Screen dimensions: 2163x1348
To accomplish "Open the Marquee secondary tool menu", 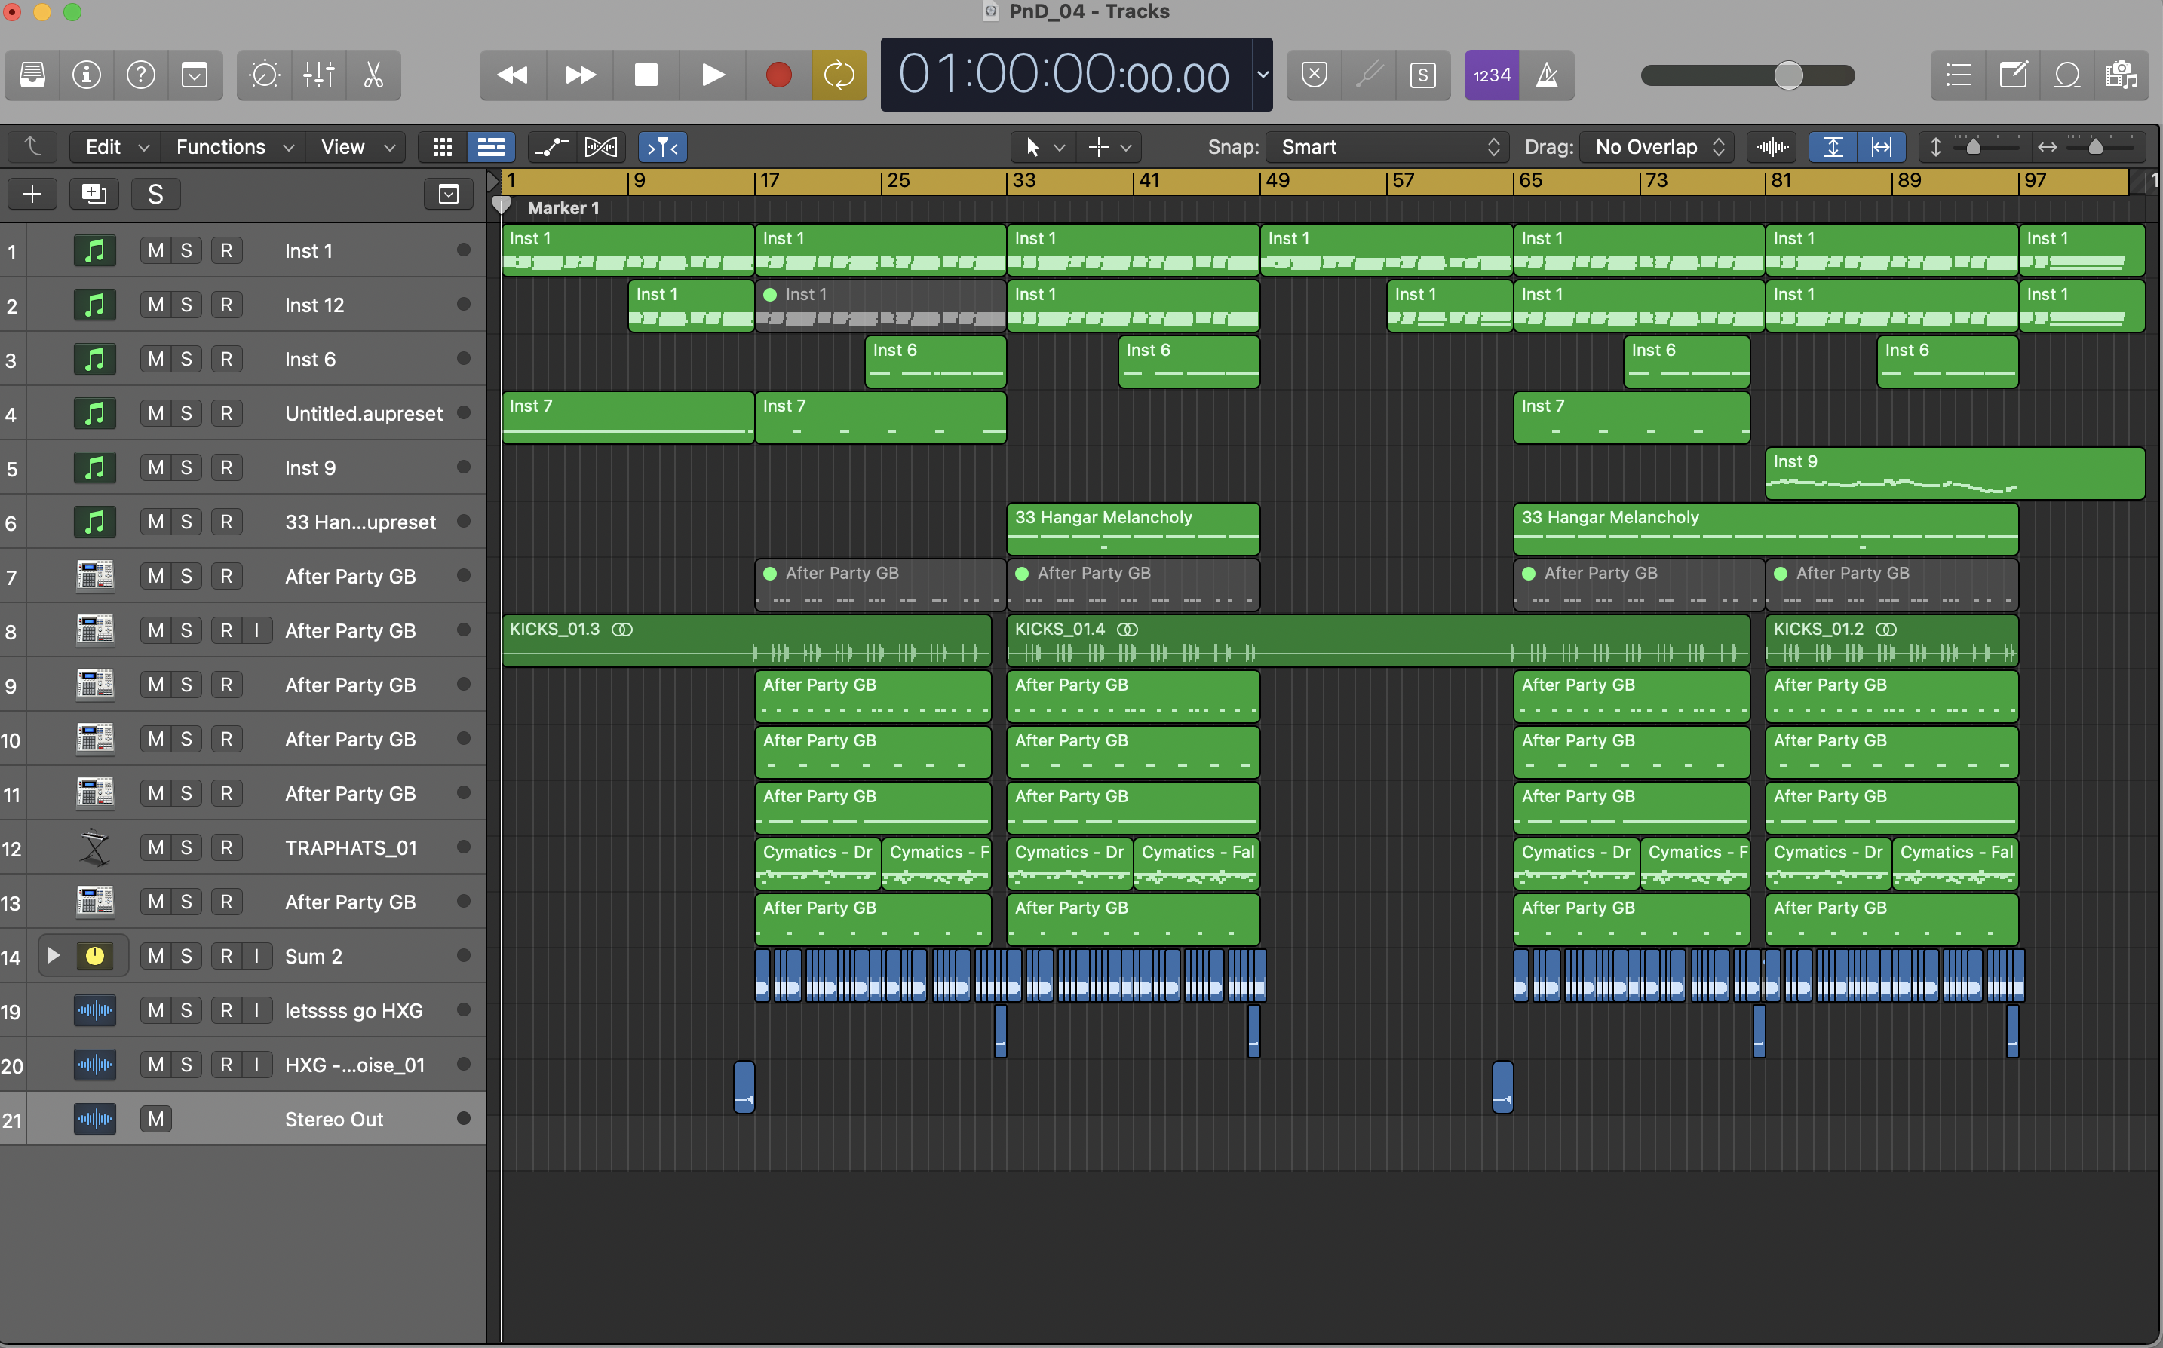I will 1108,147.
